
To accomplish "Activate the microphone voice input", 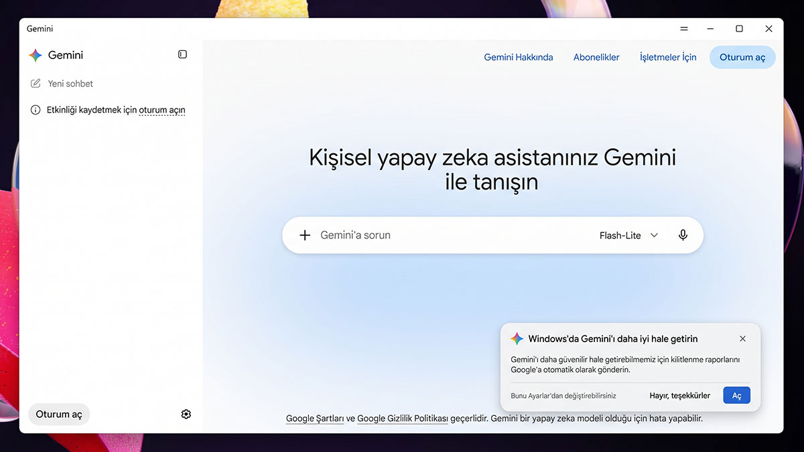I will [x=683, y=235].
